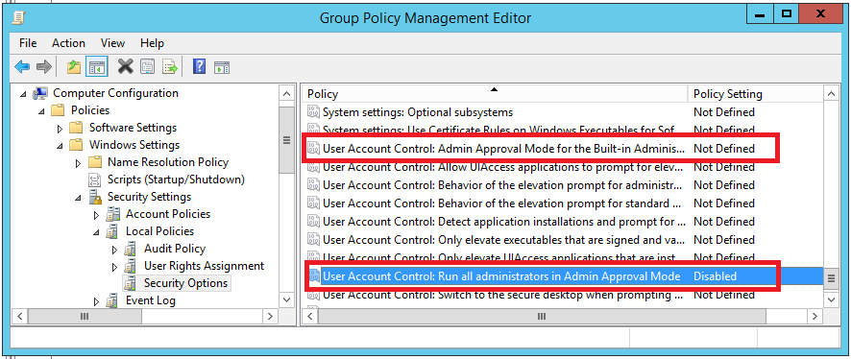Click the Disabled policy setting value

pos(715,276)
